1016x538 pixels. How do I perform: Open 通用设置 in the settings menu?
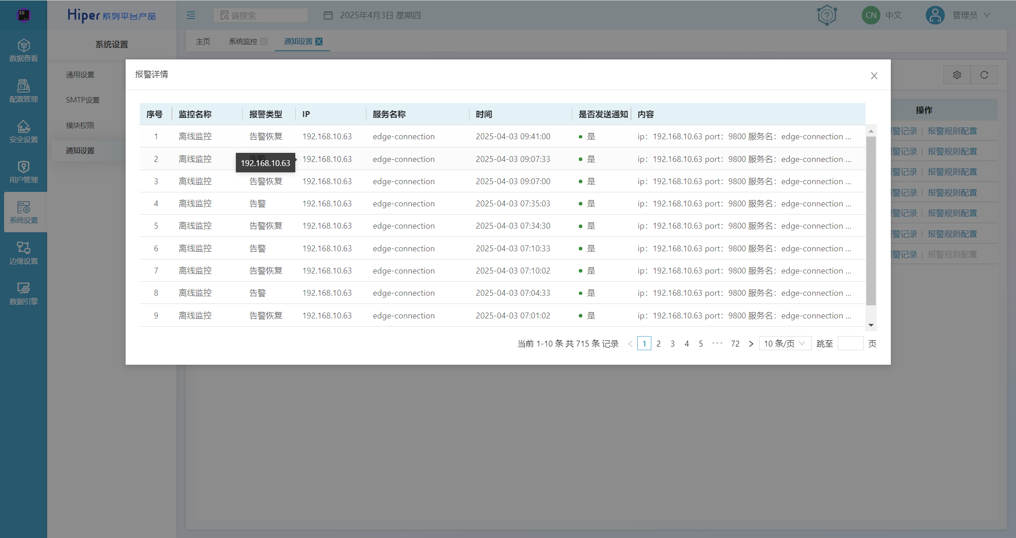pyautogui.click(x=80, y=75)
